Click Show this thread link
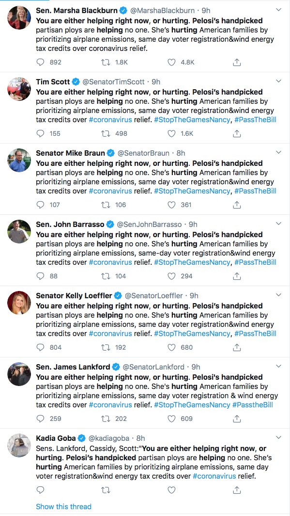290x516 pixels. [x=64, y=506]
